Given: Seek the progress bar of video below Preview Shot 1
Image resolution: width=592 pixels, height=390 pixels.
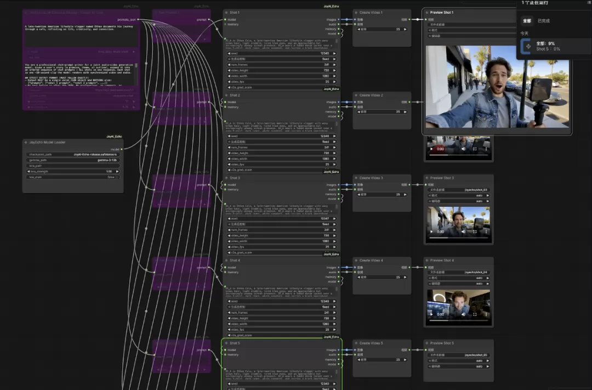Looking at the screenshot, I should click(x=459, y=155).
